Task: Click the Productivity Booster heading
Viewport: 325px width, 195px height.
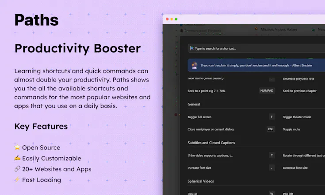Action: tap(77, 48)
